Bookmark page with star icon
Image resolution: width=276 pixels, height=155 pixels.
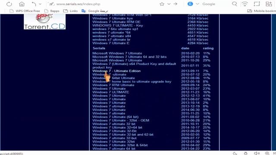pyautogui.click(x=162, y=4)
